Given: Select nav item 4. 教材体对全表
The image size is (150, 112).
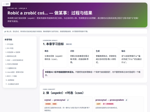Looking at the screenshot, I should click(11, 56).
